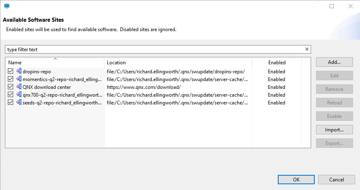360x190 pixels.
Task: Dismiss the dialog with Cancel
Action: coord(336,179)
